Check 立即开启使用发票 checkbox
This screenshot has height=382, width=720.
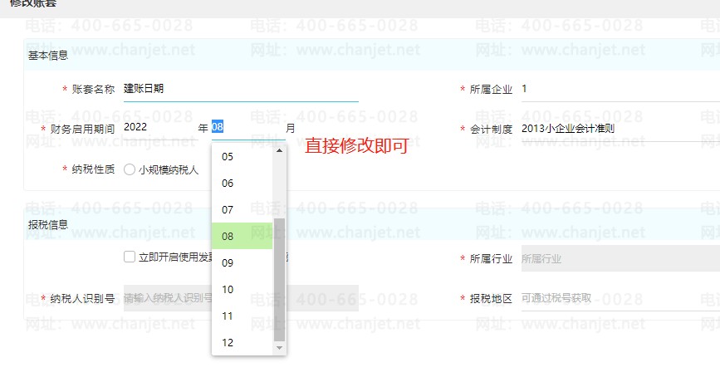(130, 257)
